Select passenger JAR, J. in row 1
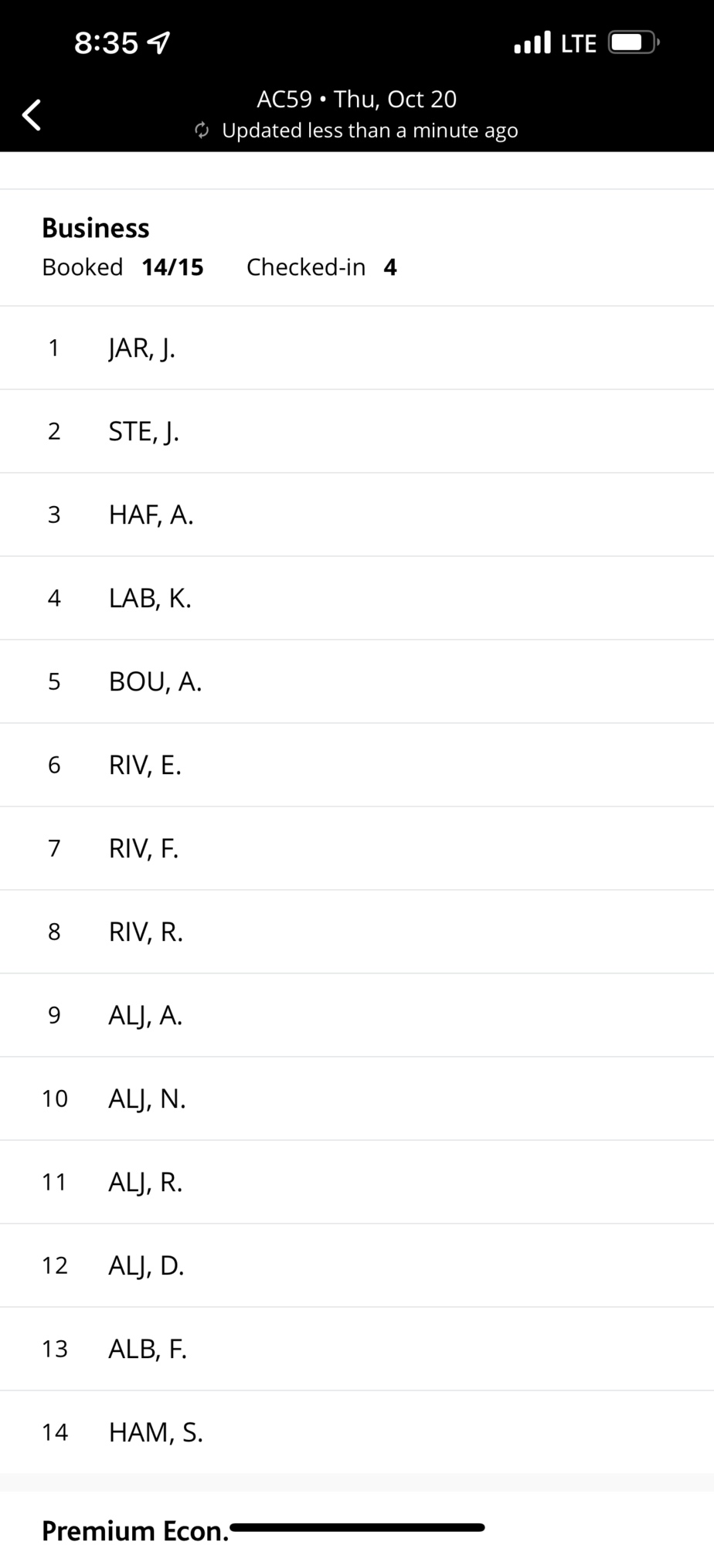This screenshot has width=714, height=1545. coord(357,348)
